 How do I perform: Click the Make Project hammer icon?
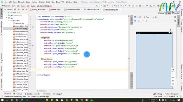pyautogui.click(x=97, y=6)
